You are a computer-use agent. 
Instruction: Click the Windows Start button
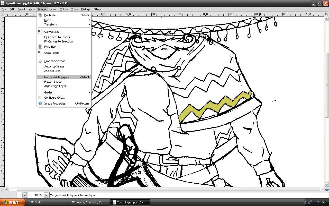pyautogui.click(x=12, y=202)
